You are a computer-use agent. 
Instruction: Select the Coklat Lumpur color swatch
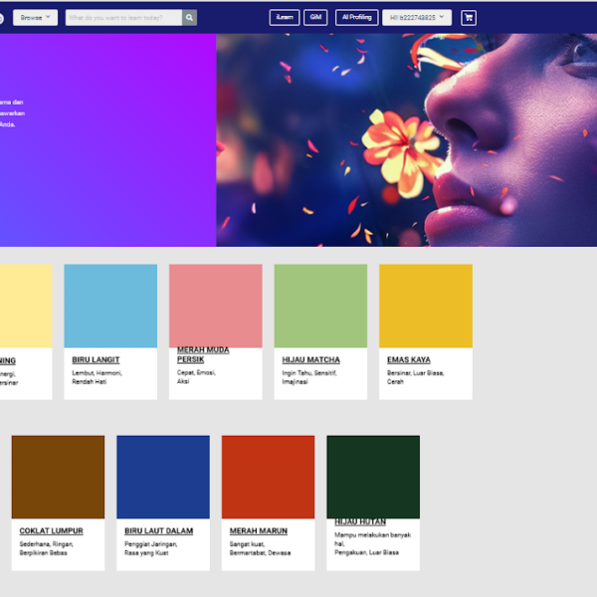[x=58, y=477]
